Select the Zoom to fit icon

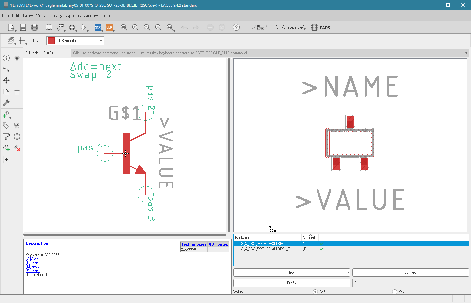(x=124, y=27)
